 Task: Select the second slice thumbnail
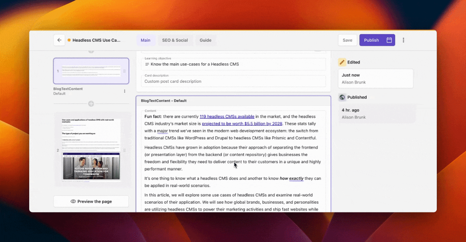click(x=91, y=149)
